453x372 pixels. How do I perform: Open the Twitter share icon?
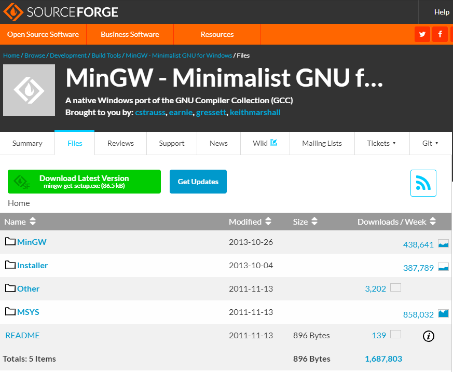click(x=422, y=34)
